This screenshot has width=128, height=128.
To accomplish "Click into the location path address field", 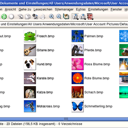I will [x=64, y=24].
